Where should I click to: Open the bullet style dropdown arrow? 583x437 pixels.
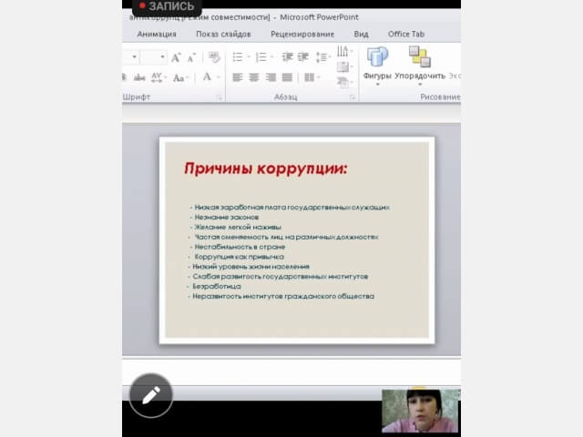tap(249, 57)
